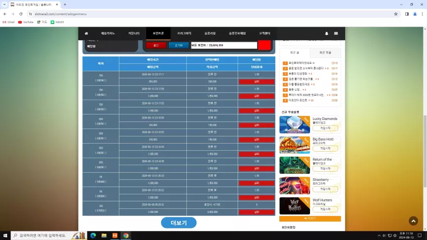The width and height of the screenshot is (427, 240).
Task: Click the browser address bar URL
Action: tap(60, 14)
